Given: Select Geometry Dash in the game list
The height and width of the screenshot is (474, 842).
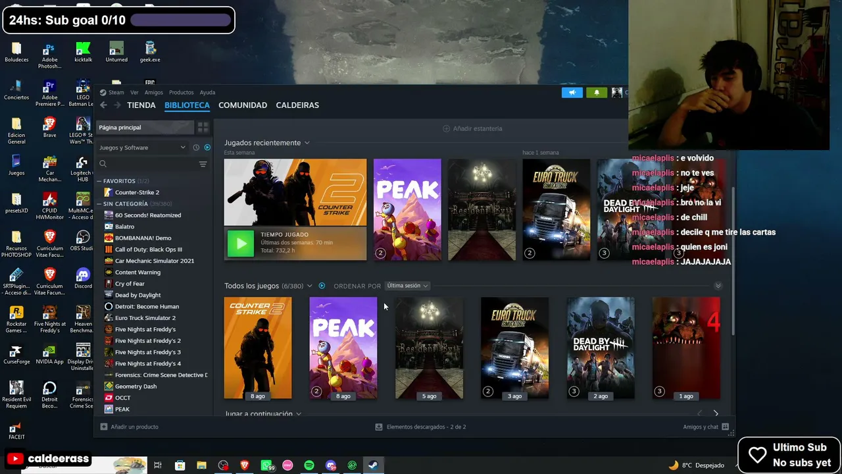Looking at the screenshot, I should [136, 386].
